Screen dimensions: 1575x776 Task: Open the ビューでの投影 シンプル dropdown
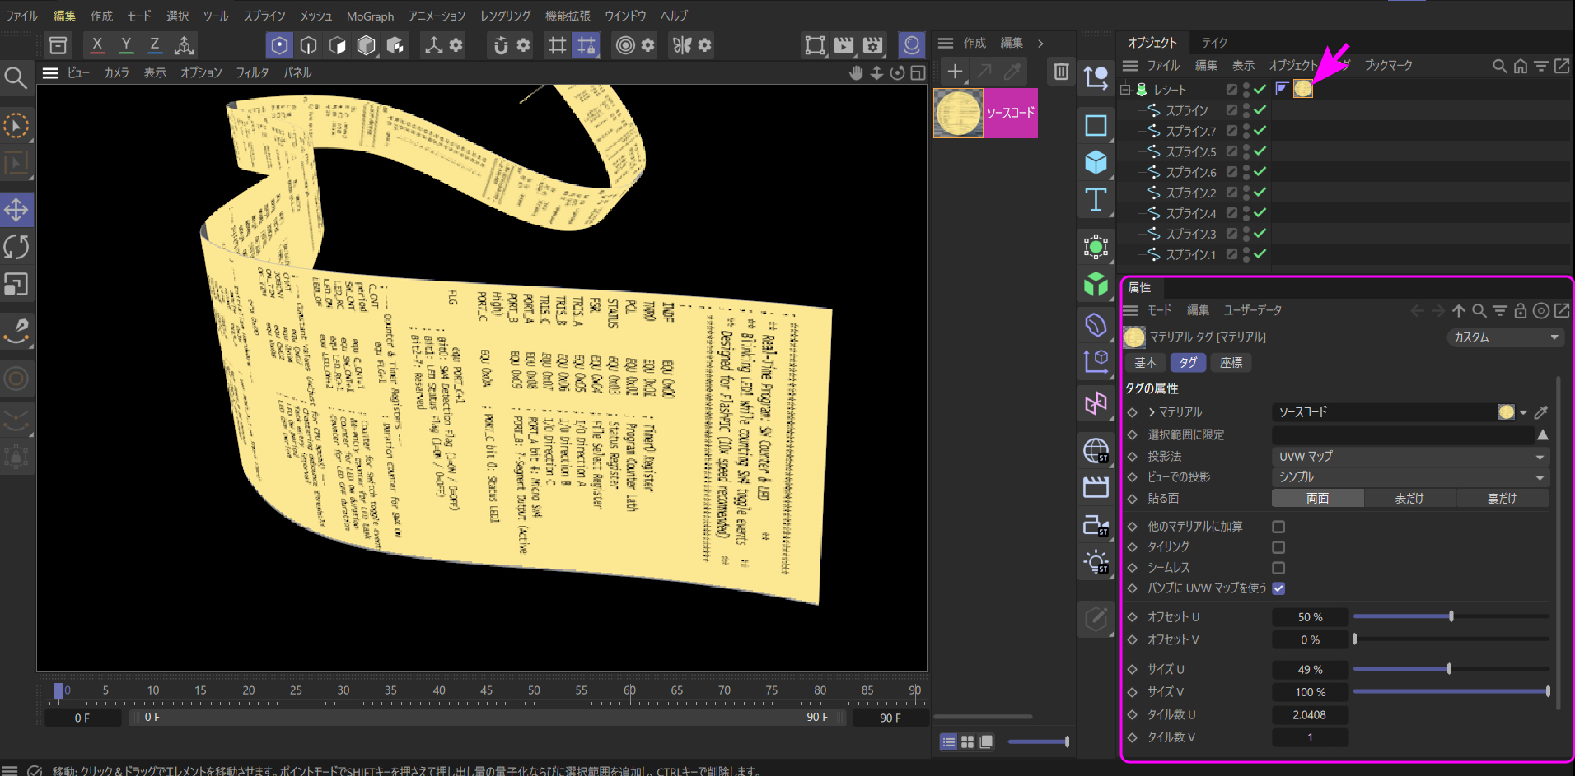tap(1409, 477)
